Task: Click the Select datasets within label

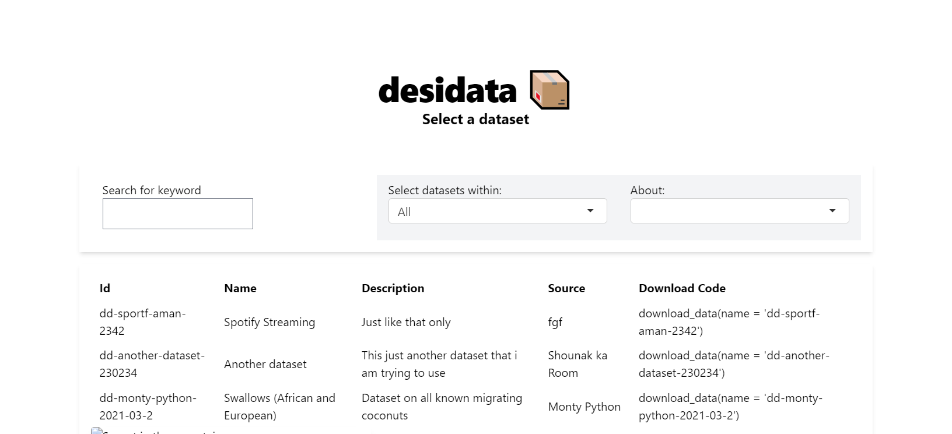Action: (x=445, y=190)
